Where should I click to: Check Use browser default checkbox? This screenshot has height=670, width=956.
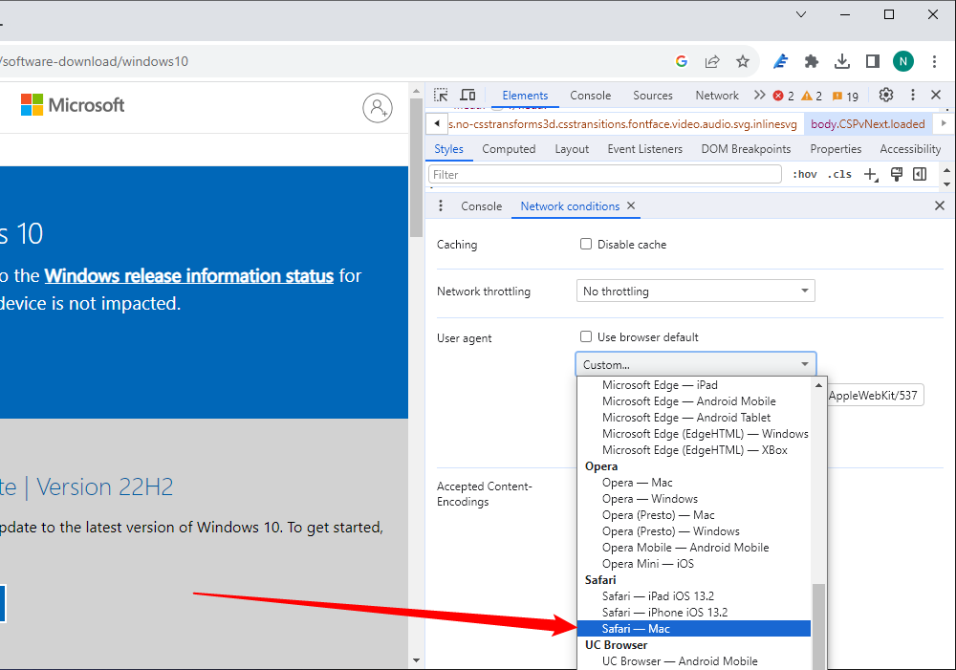(x=586, y=336)
